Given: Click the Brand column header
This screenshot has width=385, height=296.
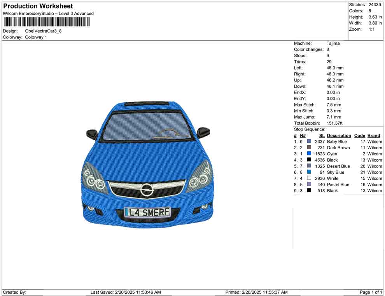Looking at the screenshot, I should click(x=373, y=135).
